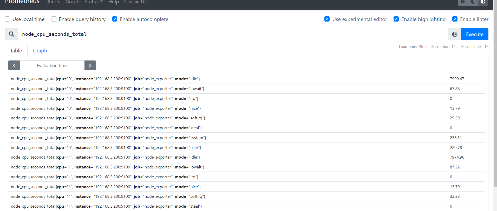497x211 pixels.
Task: Open the Help link in navbar
Action: (x=114, y=2)
